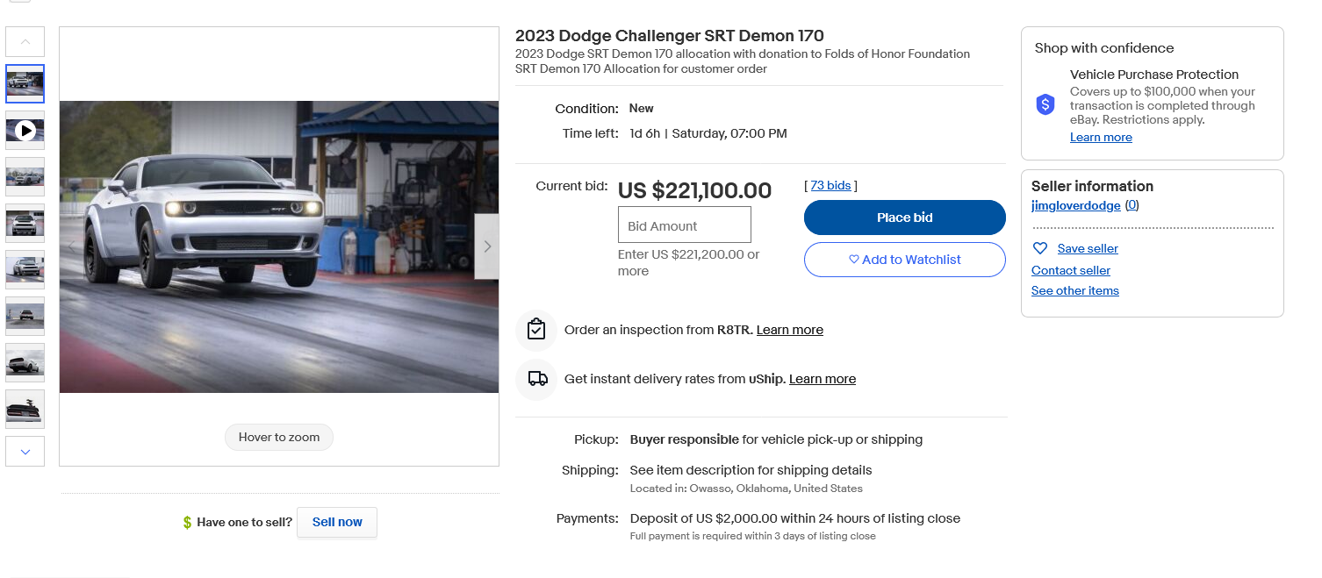Click the inspection clipboard icon
1322x578 pixels.
(536, 330)
